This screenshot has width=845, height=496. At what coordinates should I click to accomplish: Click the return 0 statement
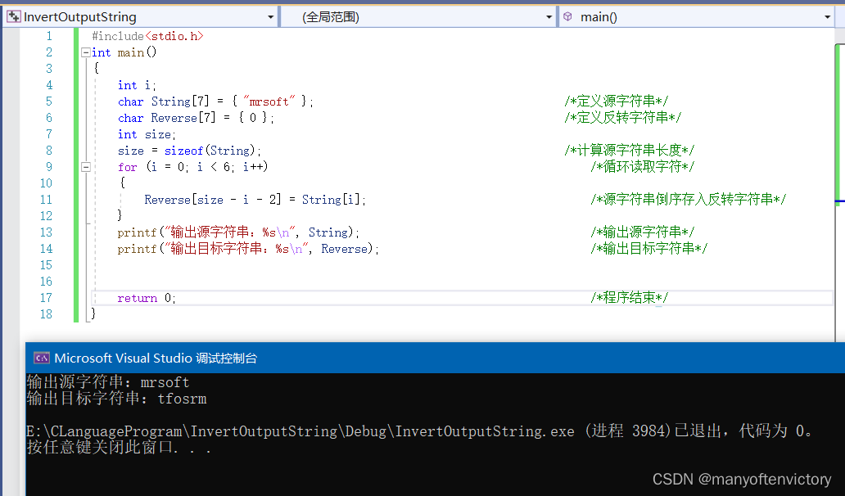147,298
